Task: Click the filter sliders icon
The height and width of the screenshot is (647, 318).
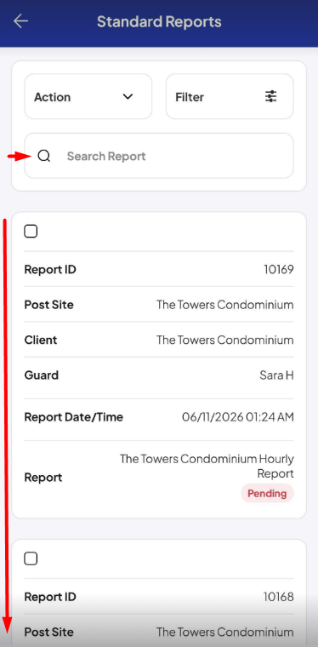Action: [270, 96]
